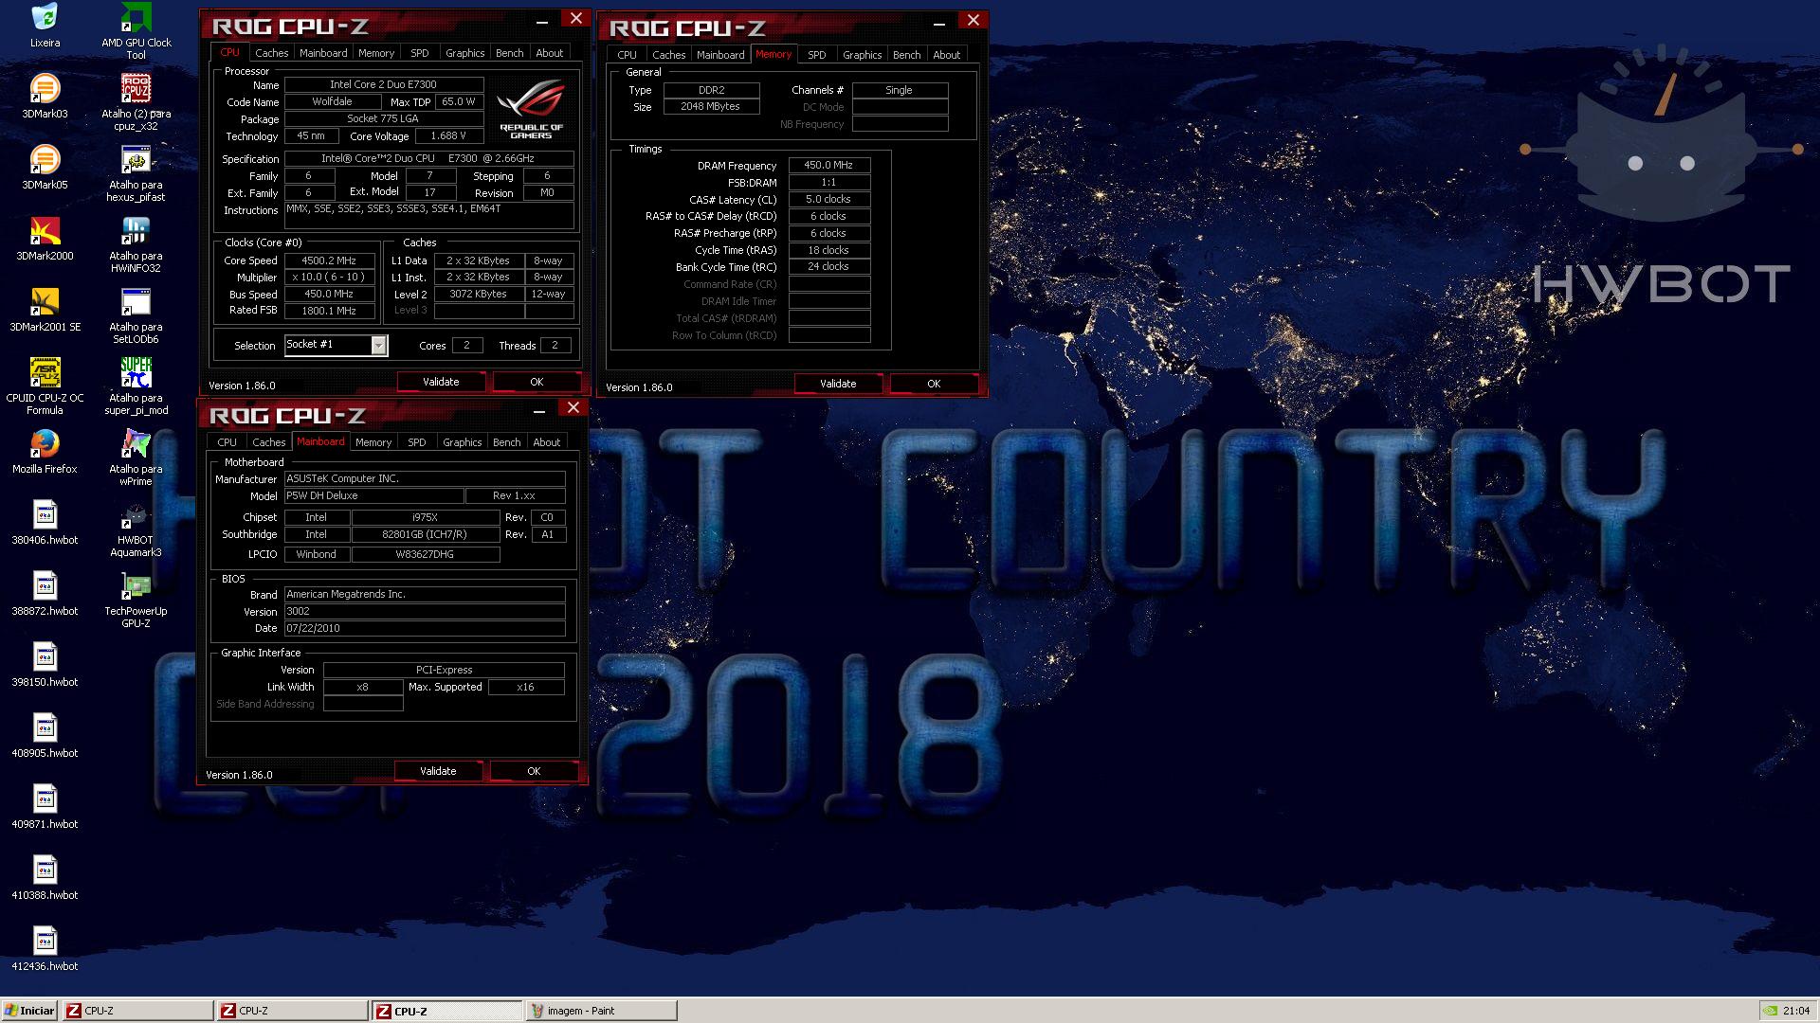Select the 408905.hwbot file icon

coord(45,727)
